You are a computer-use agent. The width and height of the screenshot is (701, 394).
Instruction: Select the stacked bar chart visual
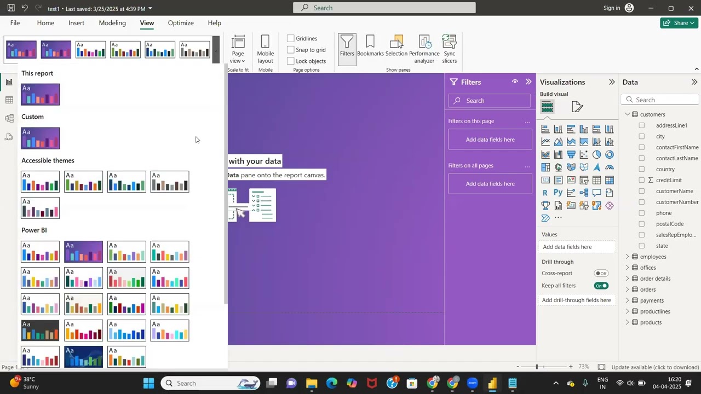click(545, 130)
